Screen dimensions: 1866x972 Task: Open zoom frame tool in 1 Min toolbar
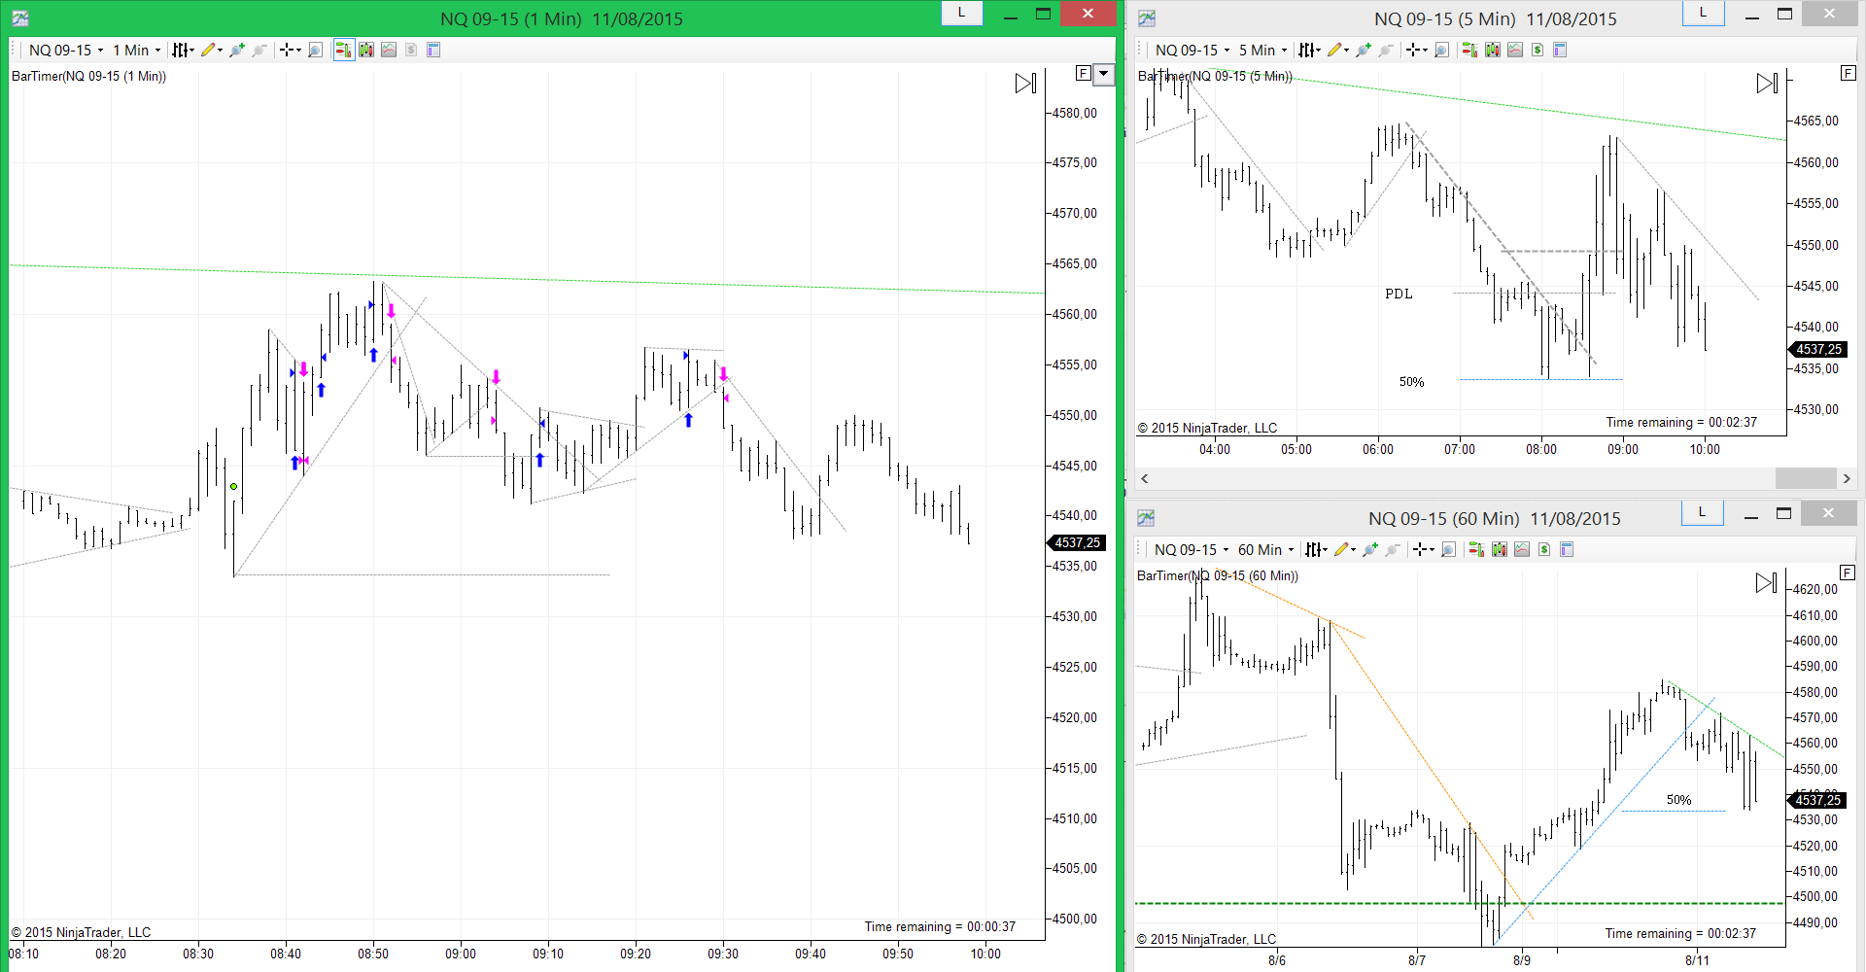pyautogui.click(x=315, y=50)
